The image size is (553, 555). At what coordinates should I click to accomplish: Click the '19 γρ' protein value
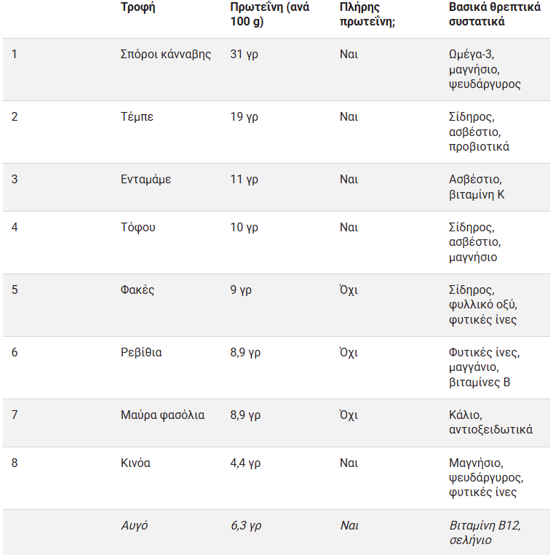tap(244, 117)
